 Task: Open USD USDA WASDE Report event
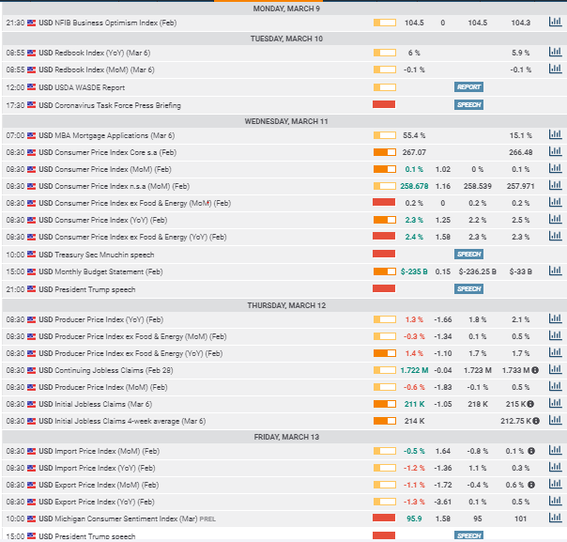tap(82, 87)
